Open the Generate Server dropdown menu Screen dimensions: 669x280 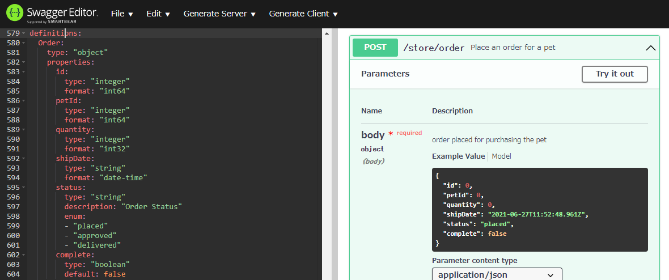pos(219,14)
